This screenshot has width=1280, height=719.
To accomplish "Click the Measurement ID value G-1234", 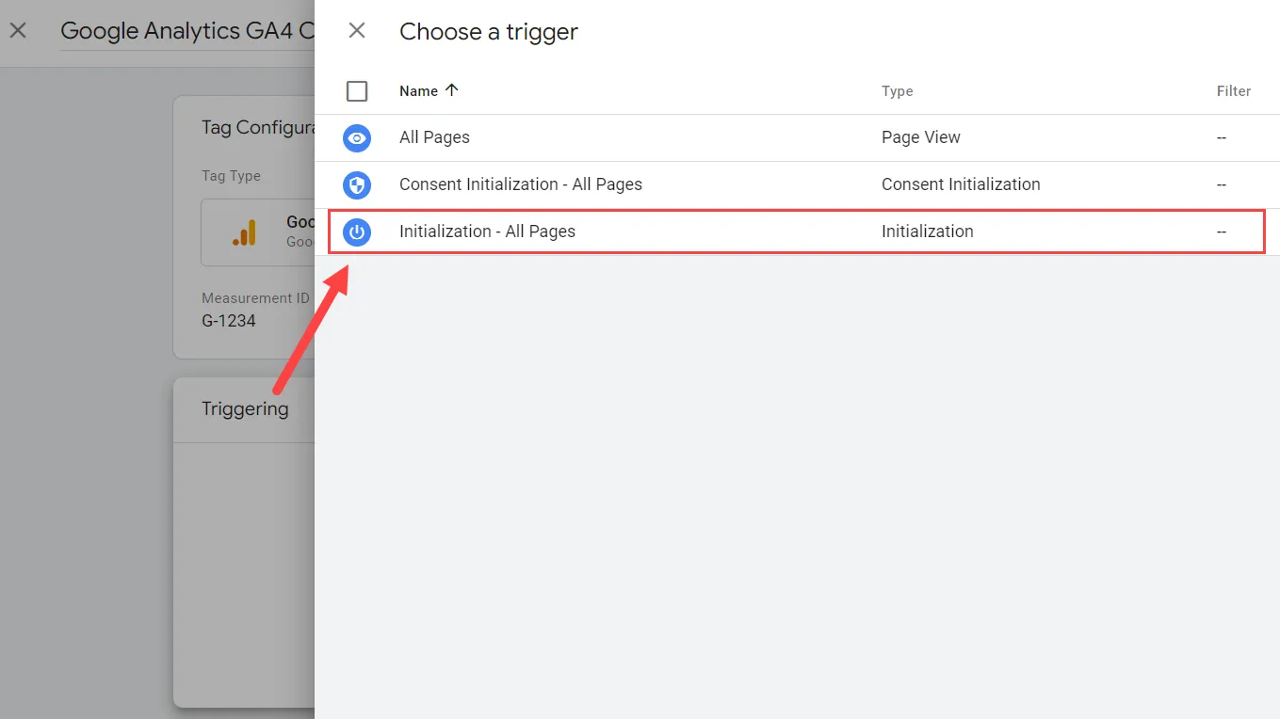I will (x=229, y=321).
